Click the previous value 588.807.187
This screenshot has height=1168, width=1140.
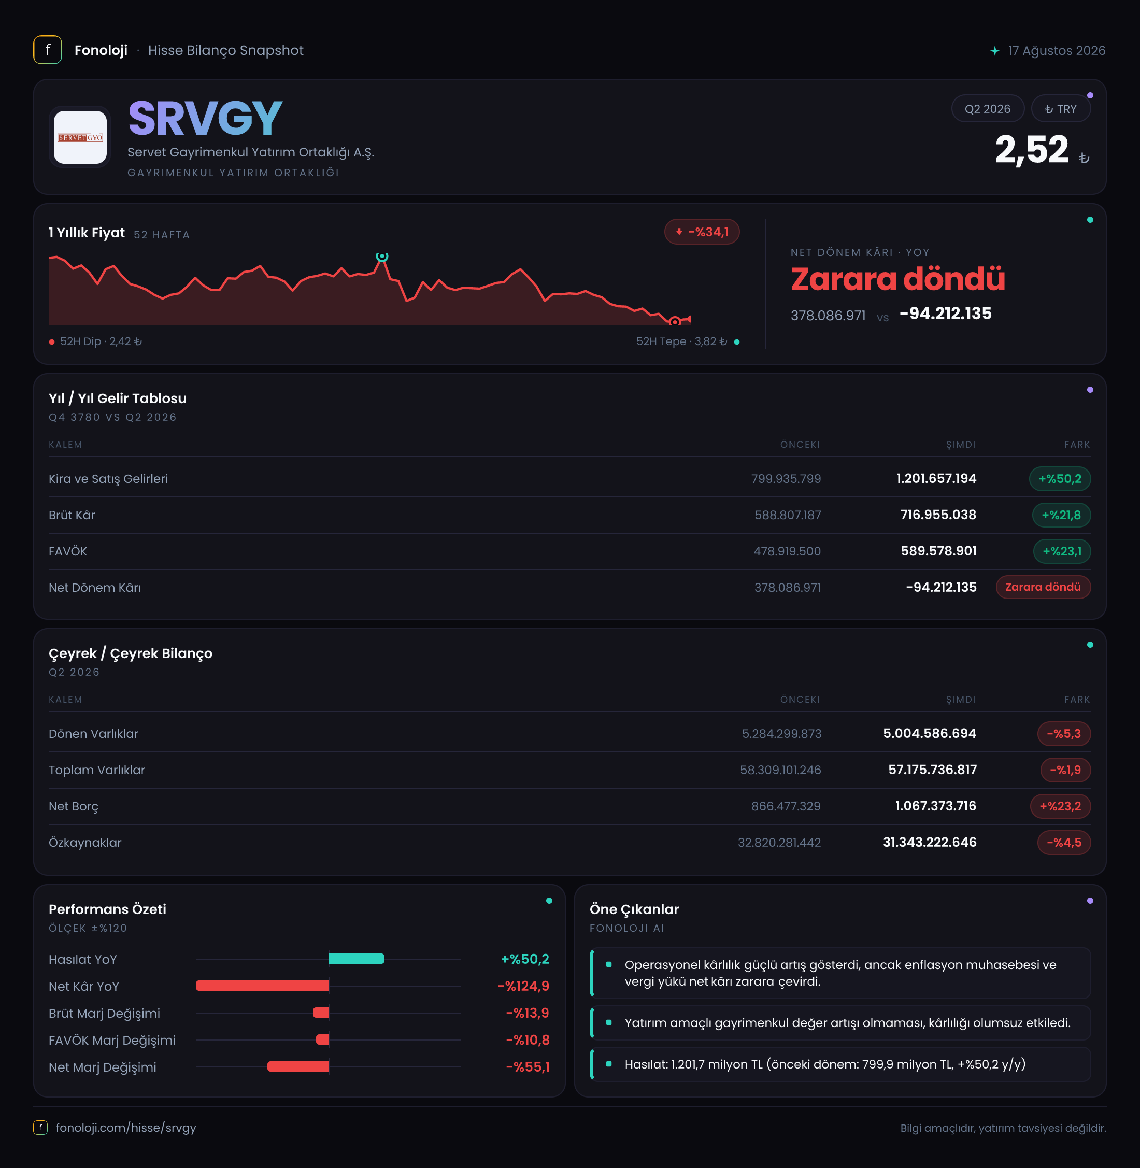(x=787, y=515)
